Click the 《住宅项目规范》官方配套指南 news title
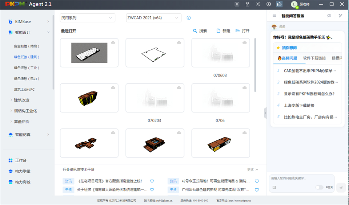349x205 pixels. click(x=110, y=181)
